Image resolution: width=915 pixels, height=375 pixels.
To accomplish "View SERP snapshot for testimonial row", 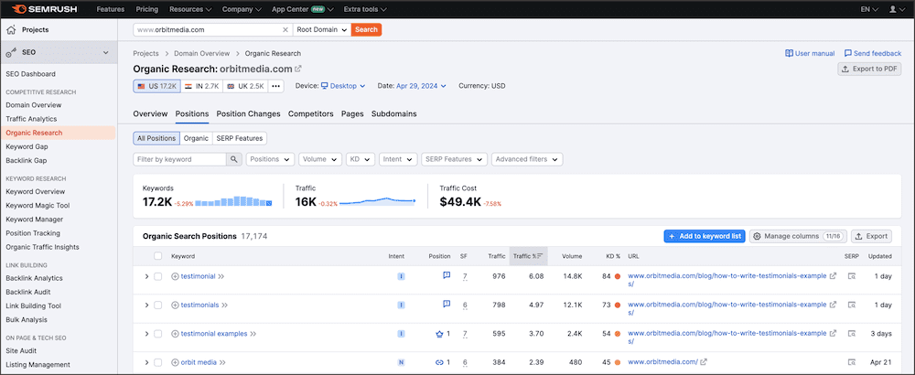I will click(x=851, y=276).
